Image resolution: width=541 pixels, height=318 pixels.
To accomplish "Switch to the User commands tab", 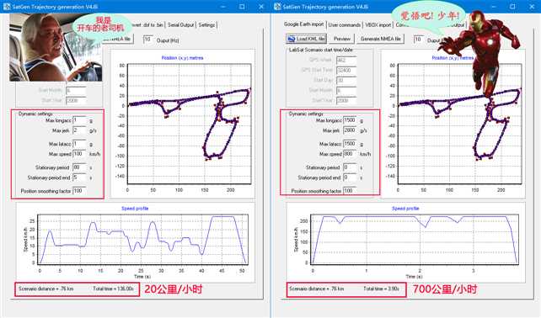I will click(x=345, y=24).
